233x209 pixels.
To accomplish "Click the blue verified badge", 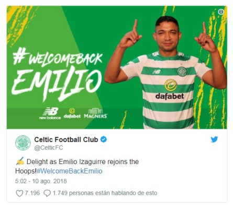I will 104,140.
